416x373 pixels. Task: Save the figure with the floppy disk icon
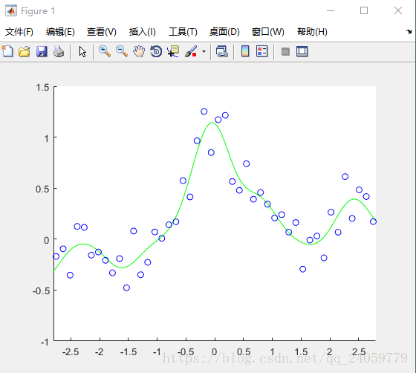[42, 51]
